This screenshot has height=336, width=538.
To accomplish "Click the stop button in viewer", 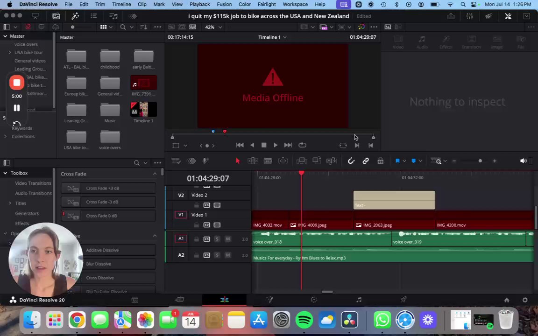I will point(264,145).
